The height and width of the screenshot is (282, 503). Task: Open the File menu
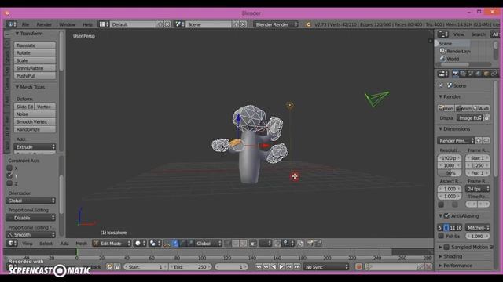(25, 24)
